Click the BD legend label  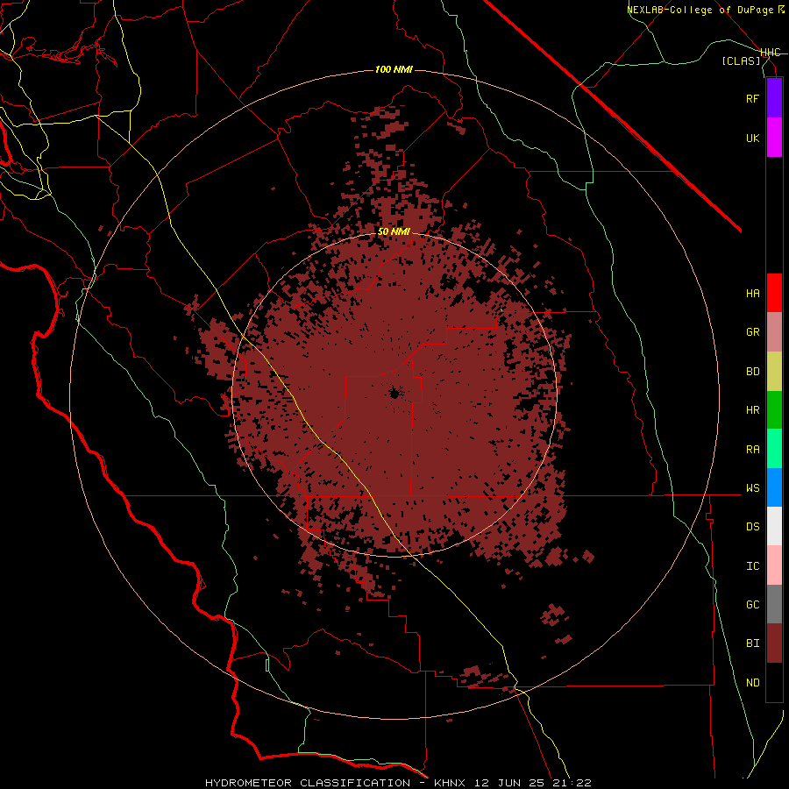[x=752, y=372]
